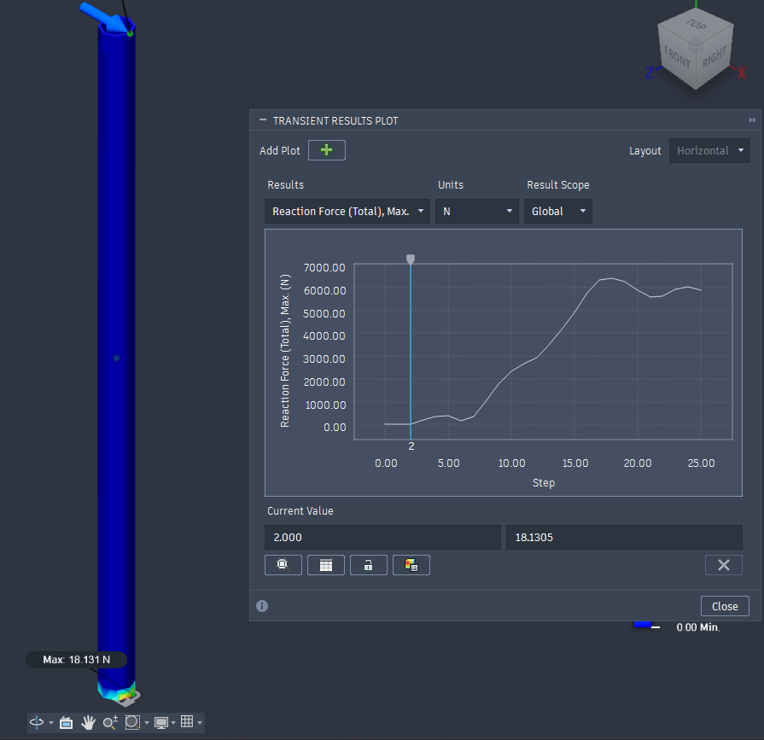
Task: Click the step marker handle on the plot
Action: pos(411,259)
